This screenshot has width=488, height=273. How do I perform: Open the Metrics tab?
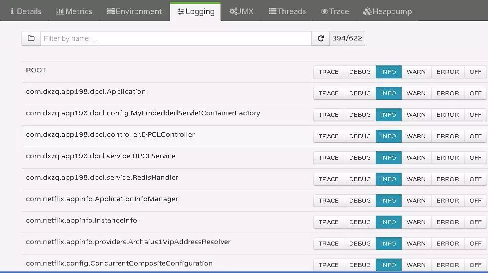[x=74, y=11]
